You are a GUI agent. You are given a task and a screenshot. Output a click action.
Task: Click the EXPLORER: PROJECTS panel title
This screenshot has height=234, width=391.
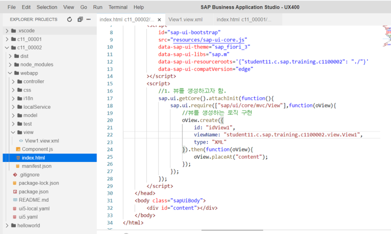34,19
